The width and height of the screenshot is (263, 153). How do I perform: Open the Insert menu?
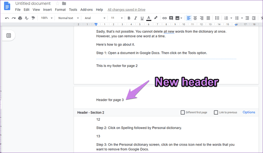pos(47,10)
